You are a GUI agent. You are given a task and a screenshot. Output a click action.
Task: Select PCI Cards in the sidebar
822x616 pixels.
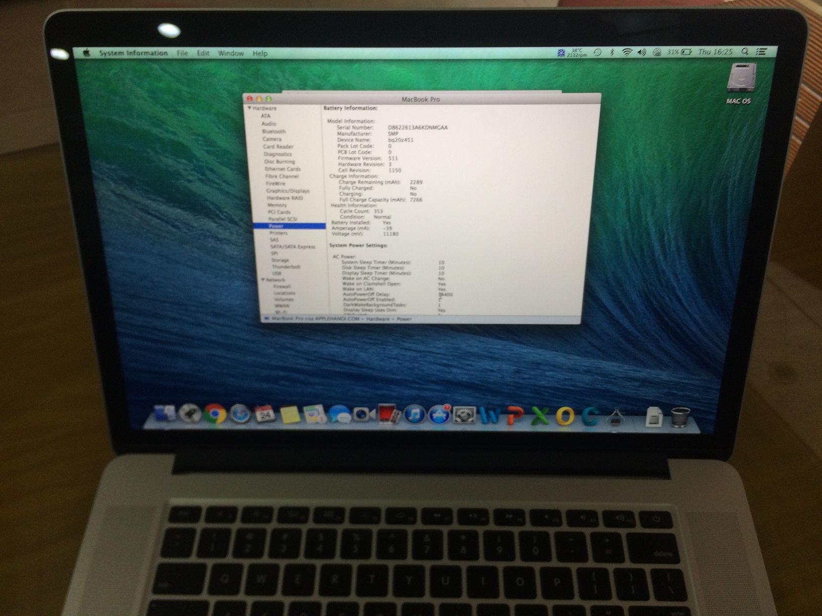[279, 212]
